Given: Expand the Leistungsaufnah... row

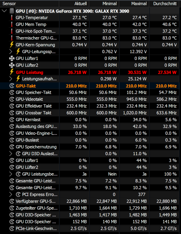Looking at the screenshot, I should (11, 79).
